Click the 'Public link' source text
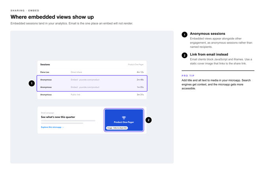Image resolution: width=265 pixels, height=170 pixels. [x=76, y=94]
